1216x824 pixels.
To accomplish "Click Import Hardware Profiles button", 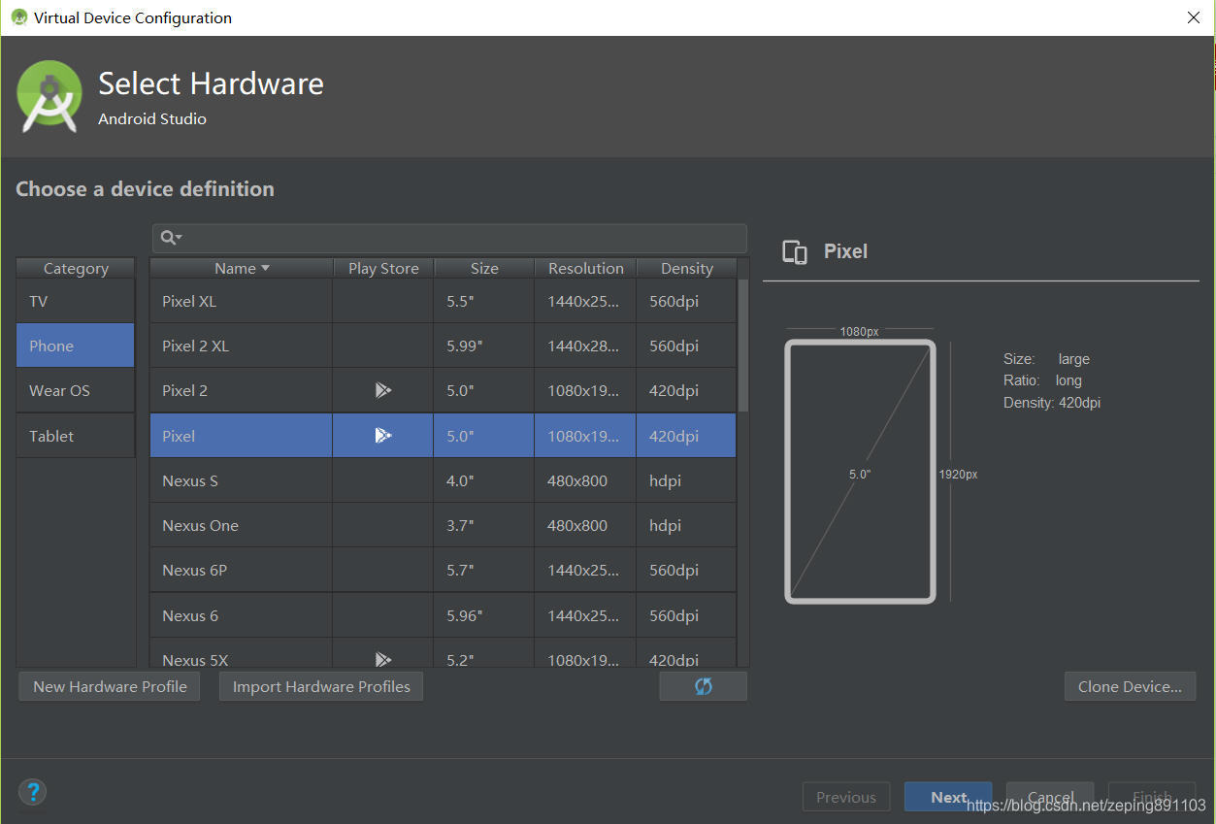I will [321, 686].
